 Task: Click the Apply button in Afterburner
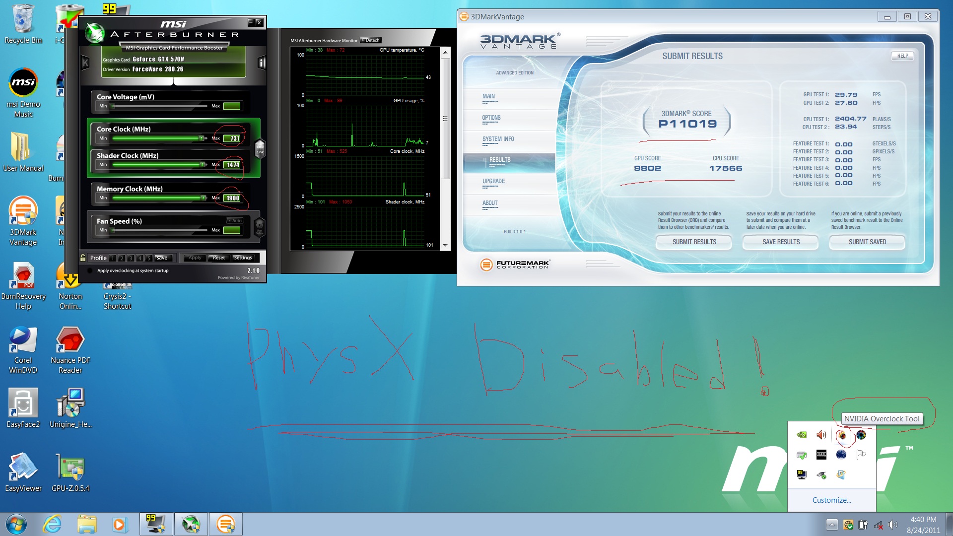coord(195,258)
